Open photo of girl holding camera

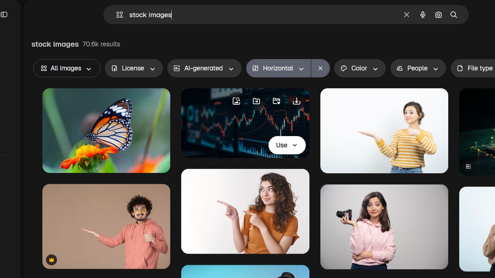coord(384,227)
